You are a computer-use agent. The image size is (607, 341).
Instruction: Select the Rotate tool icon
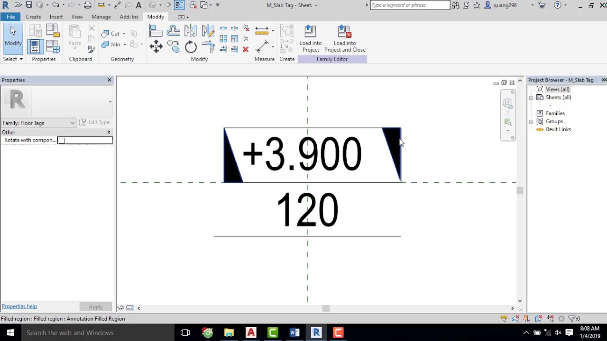coord(191,46)
